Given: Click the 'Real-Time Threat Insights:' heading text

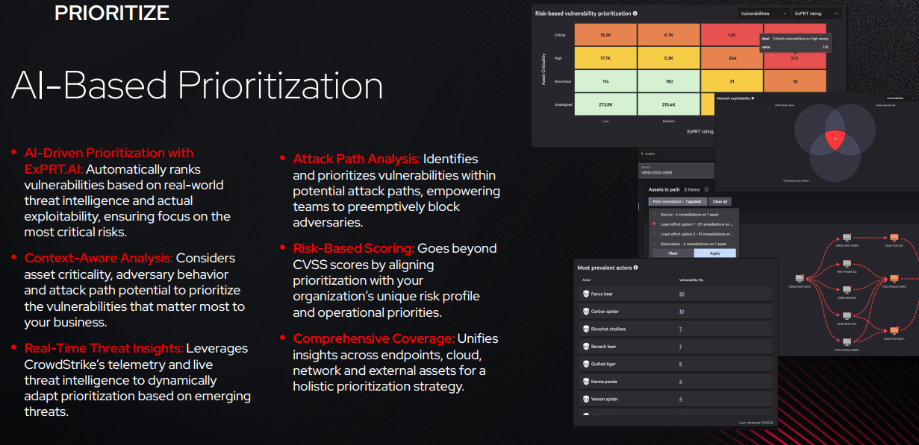Looking at the screenshot, I should pyautogui.click(x=104, y=348).
